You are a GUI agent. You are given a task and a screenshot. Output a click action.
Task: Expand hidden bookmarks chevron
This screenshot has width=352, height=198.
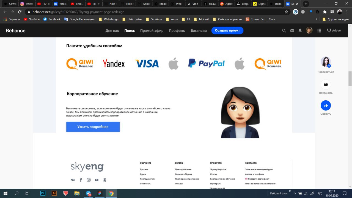coord(317,19)
